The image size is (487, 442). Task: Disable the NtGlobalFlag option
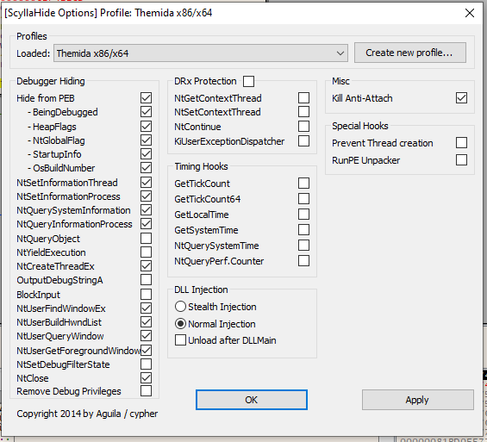pyautogui.click(x=146, y=140)
